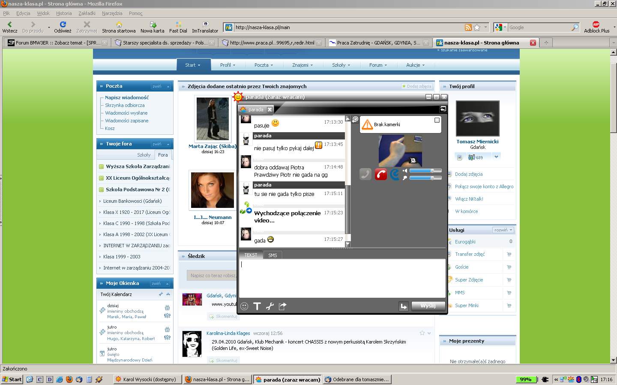The image size is (617, 385).
Task: Open Historia menu in Firefox
Action: point(64,13)
